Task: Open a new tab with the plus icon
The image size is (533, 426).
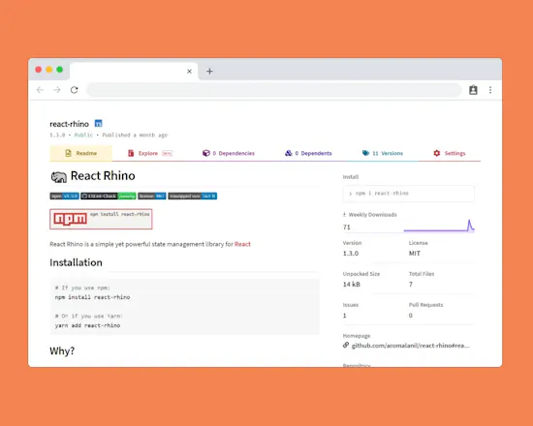Action: [x=209, y=72]
